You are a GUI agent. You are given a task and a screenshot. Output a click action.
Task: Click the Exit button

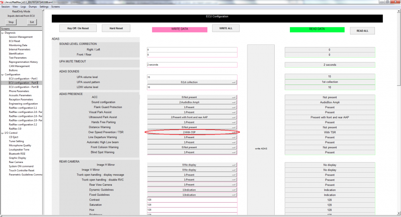(32, 22)
